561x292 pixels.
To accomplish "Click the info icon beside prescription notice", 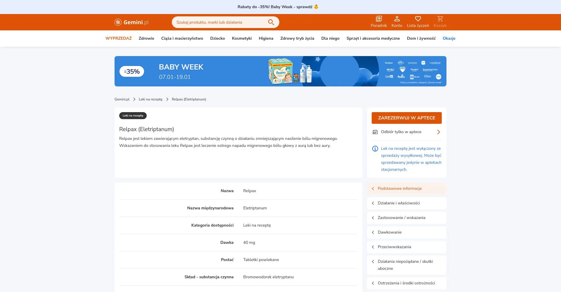I will (375, 149).
